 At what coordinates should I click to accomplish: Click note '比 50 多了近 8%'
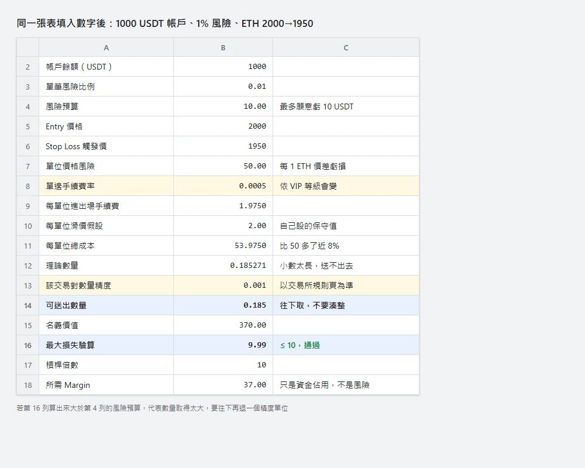tap(346, 246)
